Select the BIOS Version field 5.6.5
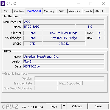 64,61
